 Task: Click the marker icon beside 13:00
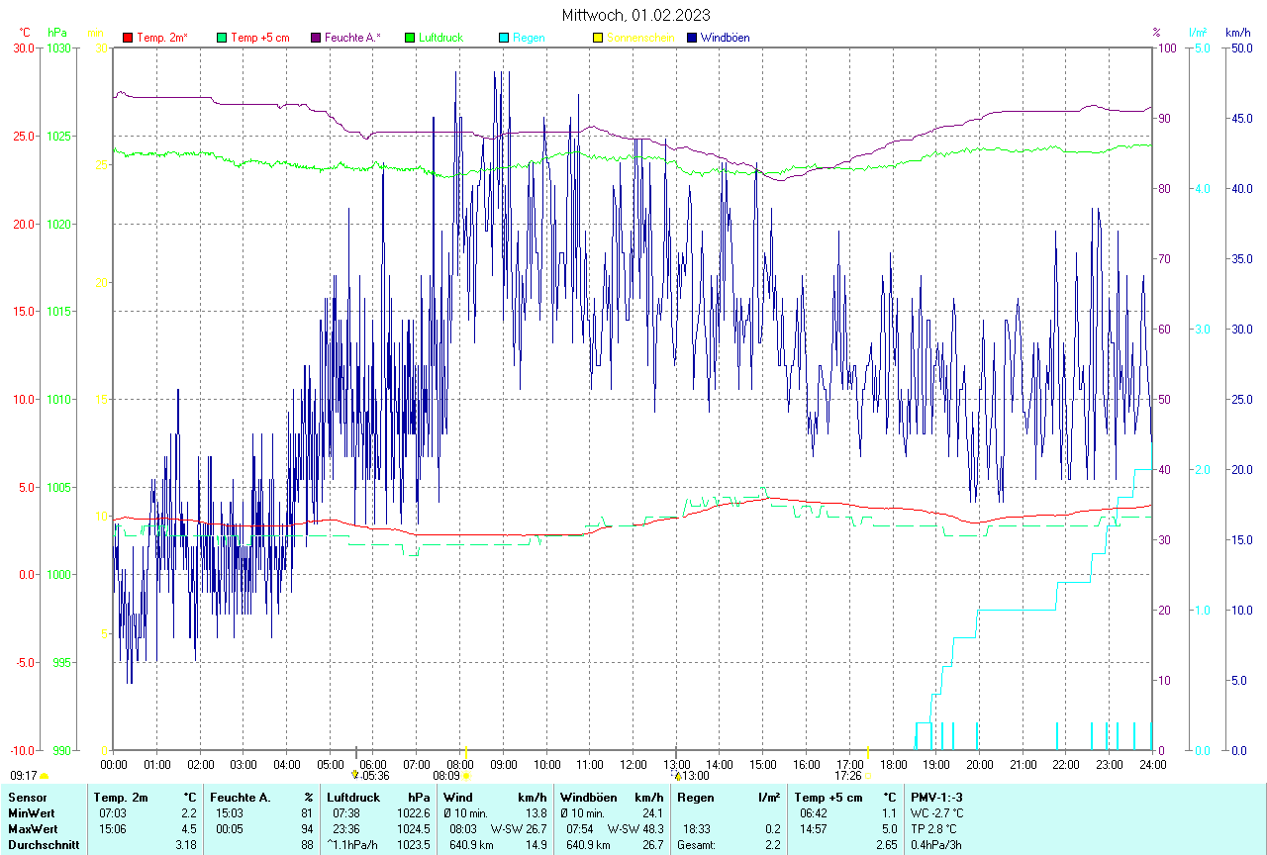[x=677, y=776]
